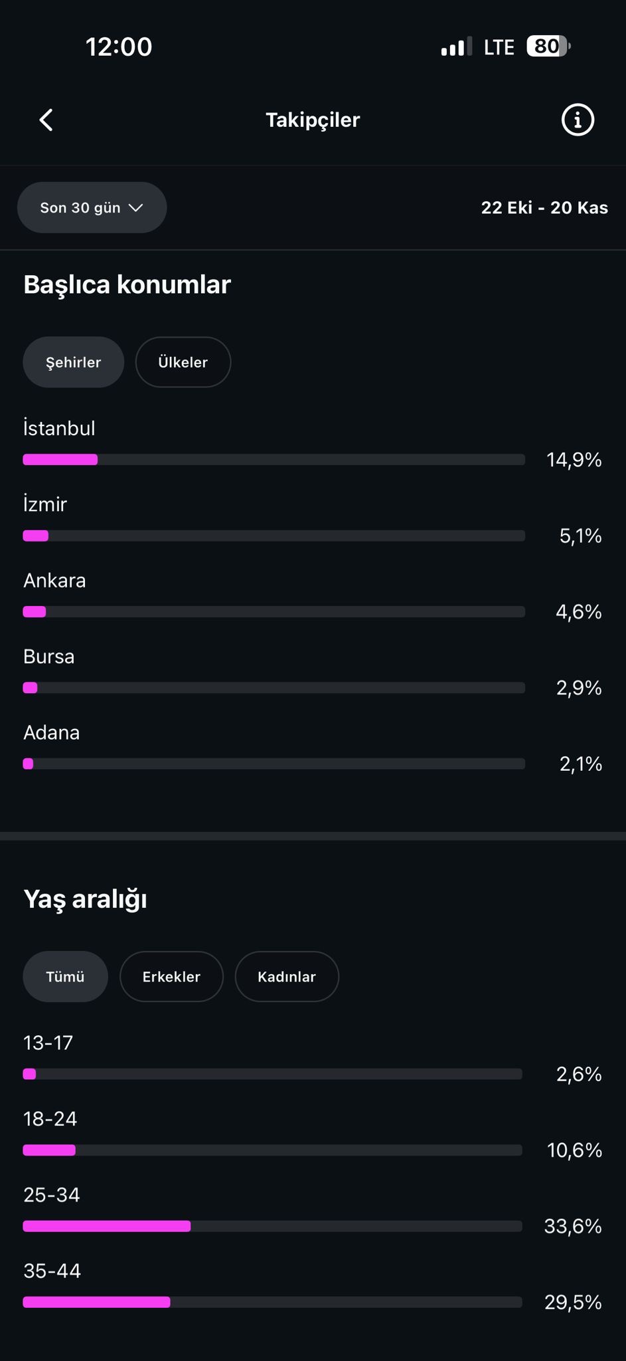Viewport: 626px width, 1361px height.
Task: Expand the Son 30 gün dropdown
Action: 92,207
